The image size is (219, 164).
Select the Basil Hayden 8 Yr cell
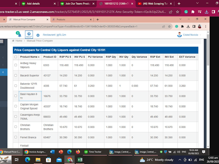pyautogui.click(x=30, y=96)
